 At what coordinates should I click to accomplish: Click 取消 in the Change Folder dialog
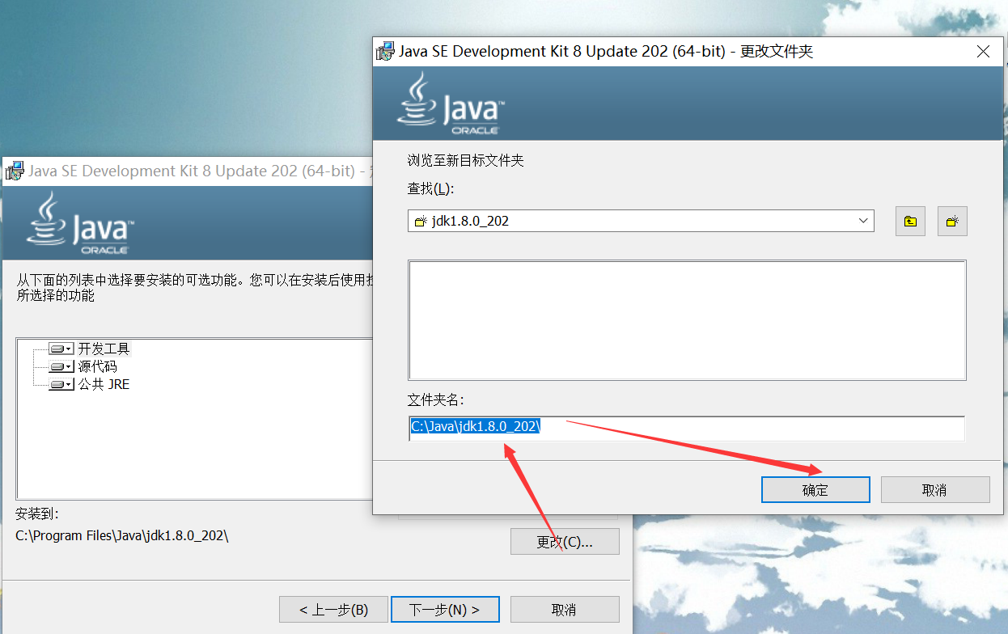coord(935,490)
